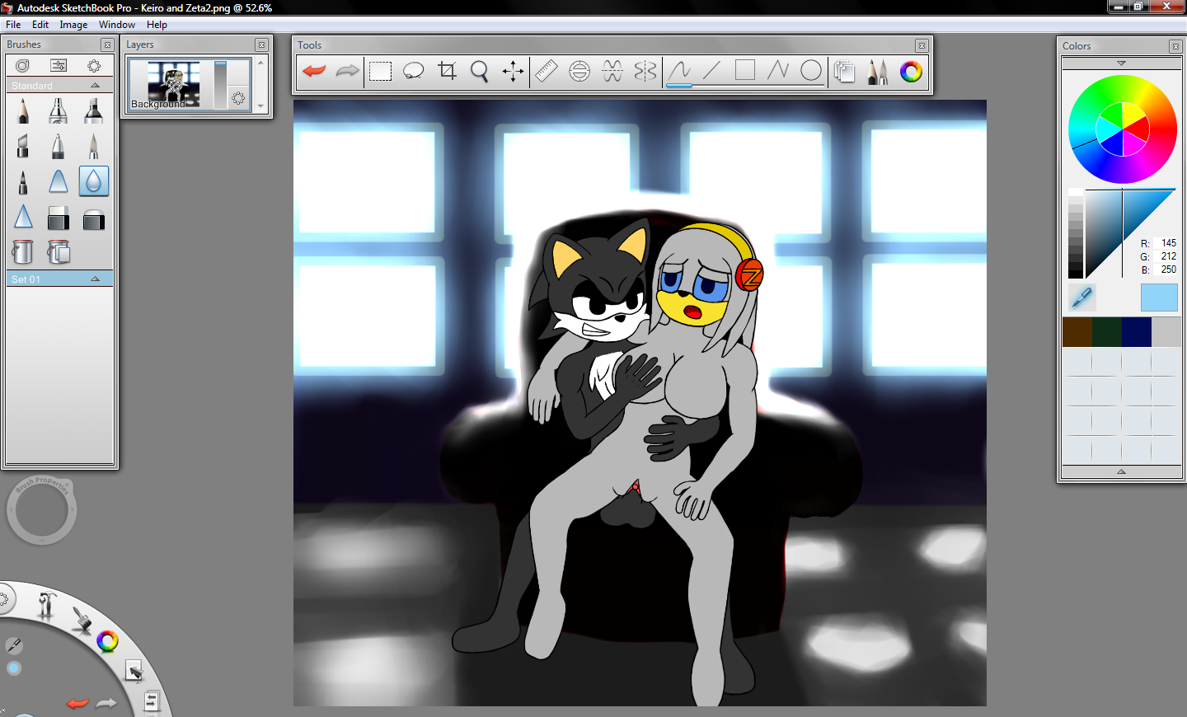Select the rectangular marquee selection tool

380,71
